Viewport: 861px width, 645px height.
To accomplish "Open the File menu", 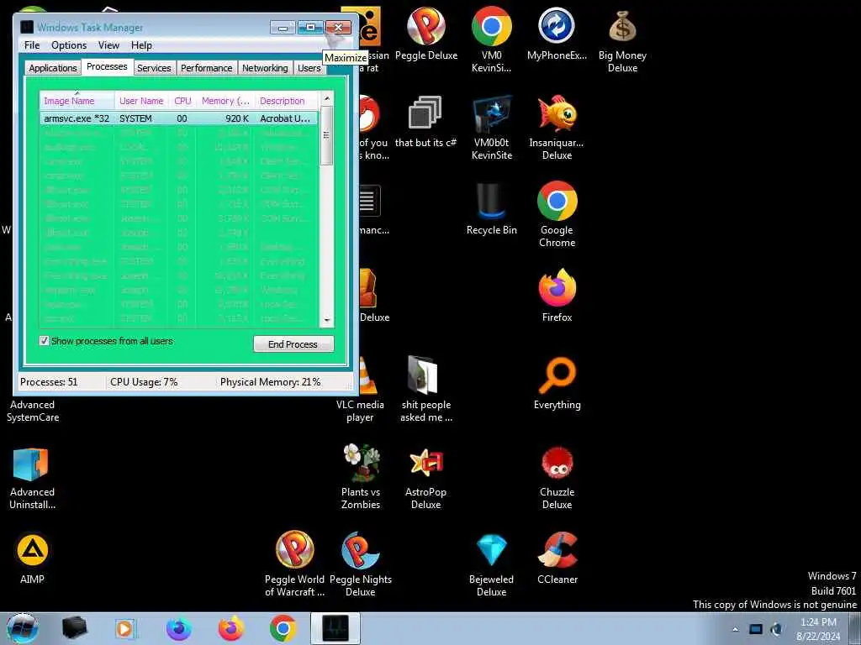I will point(32,45).
